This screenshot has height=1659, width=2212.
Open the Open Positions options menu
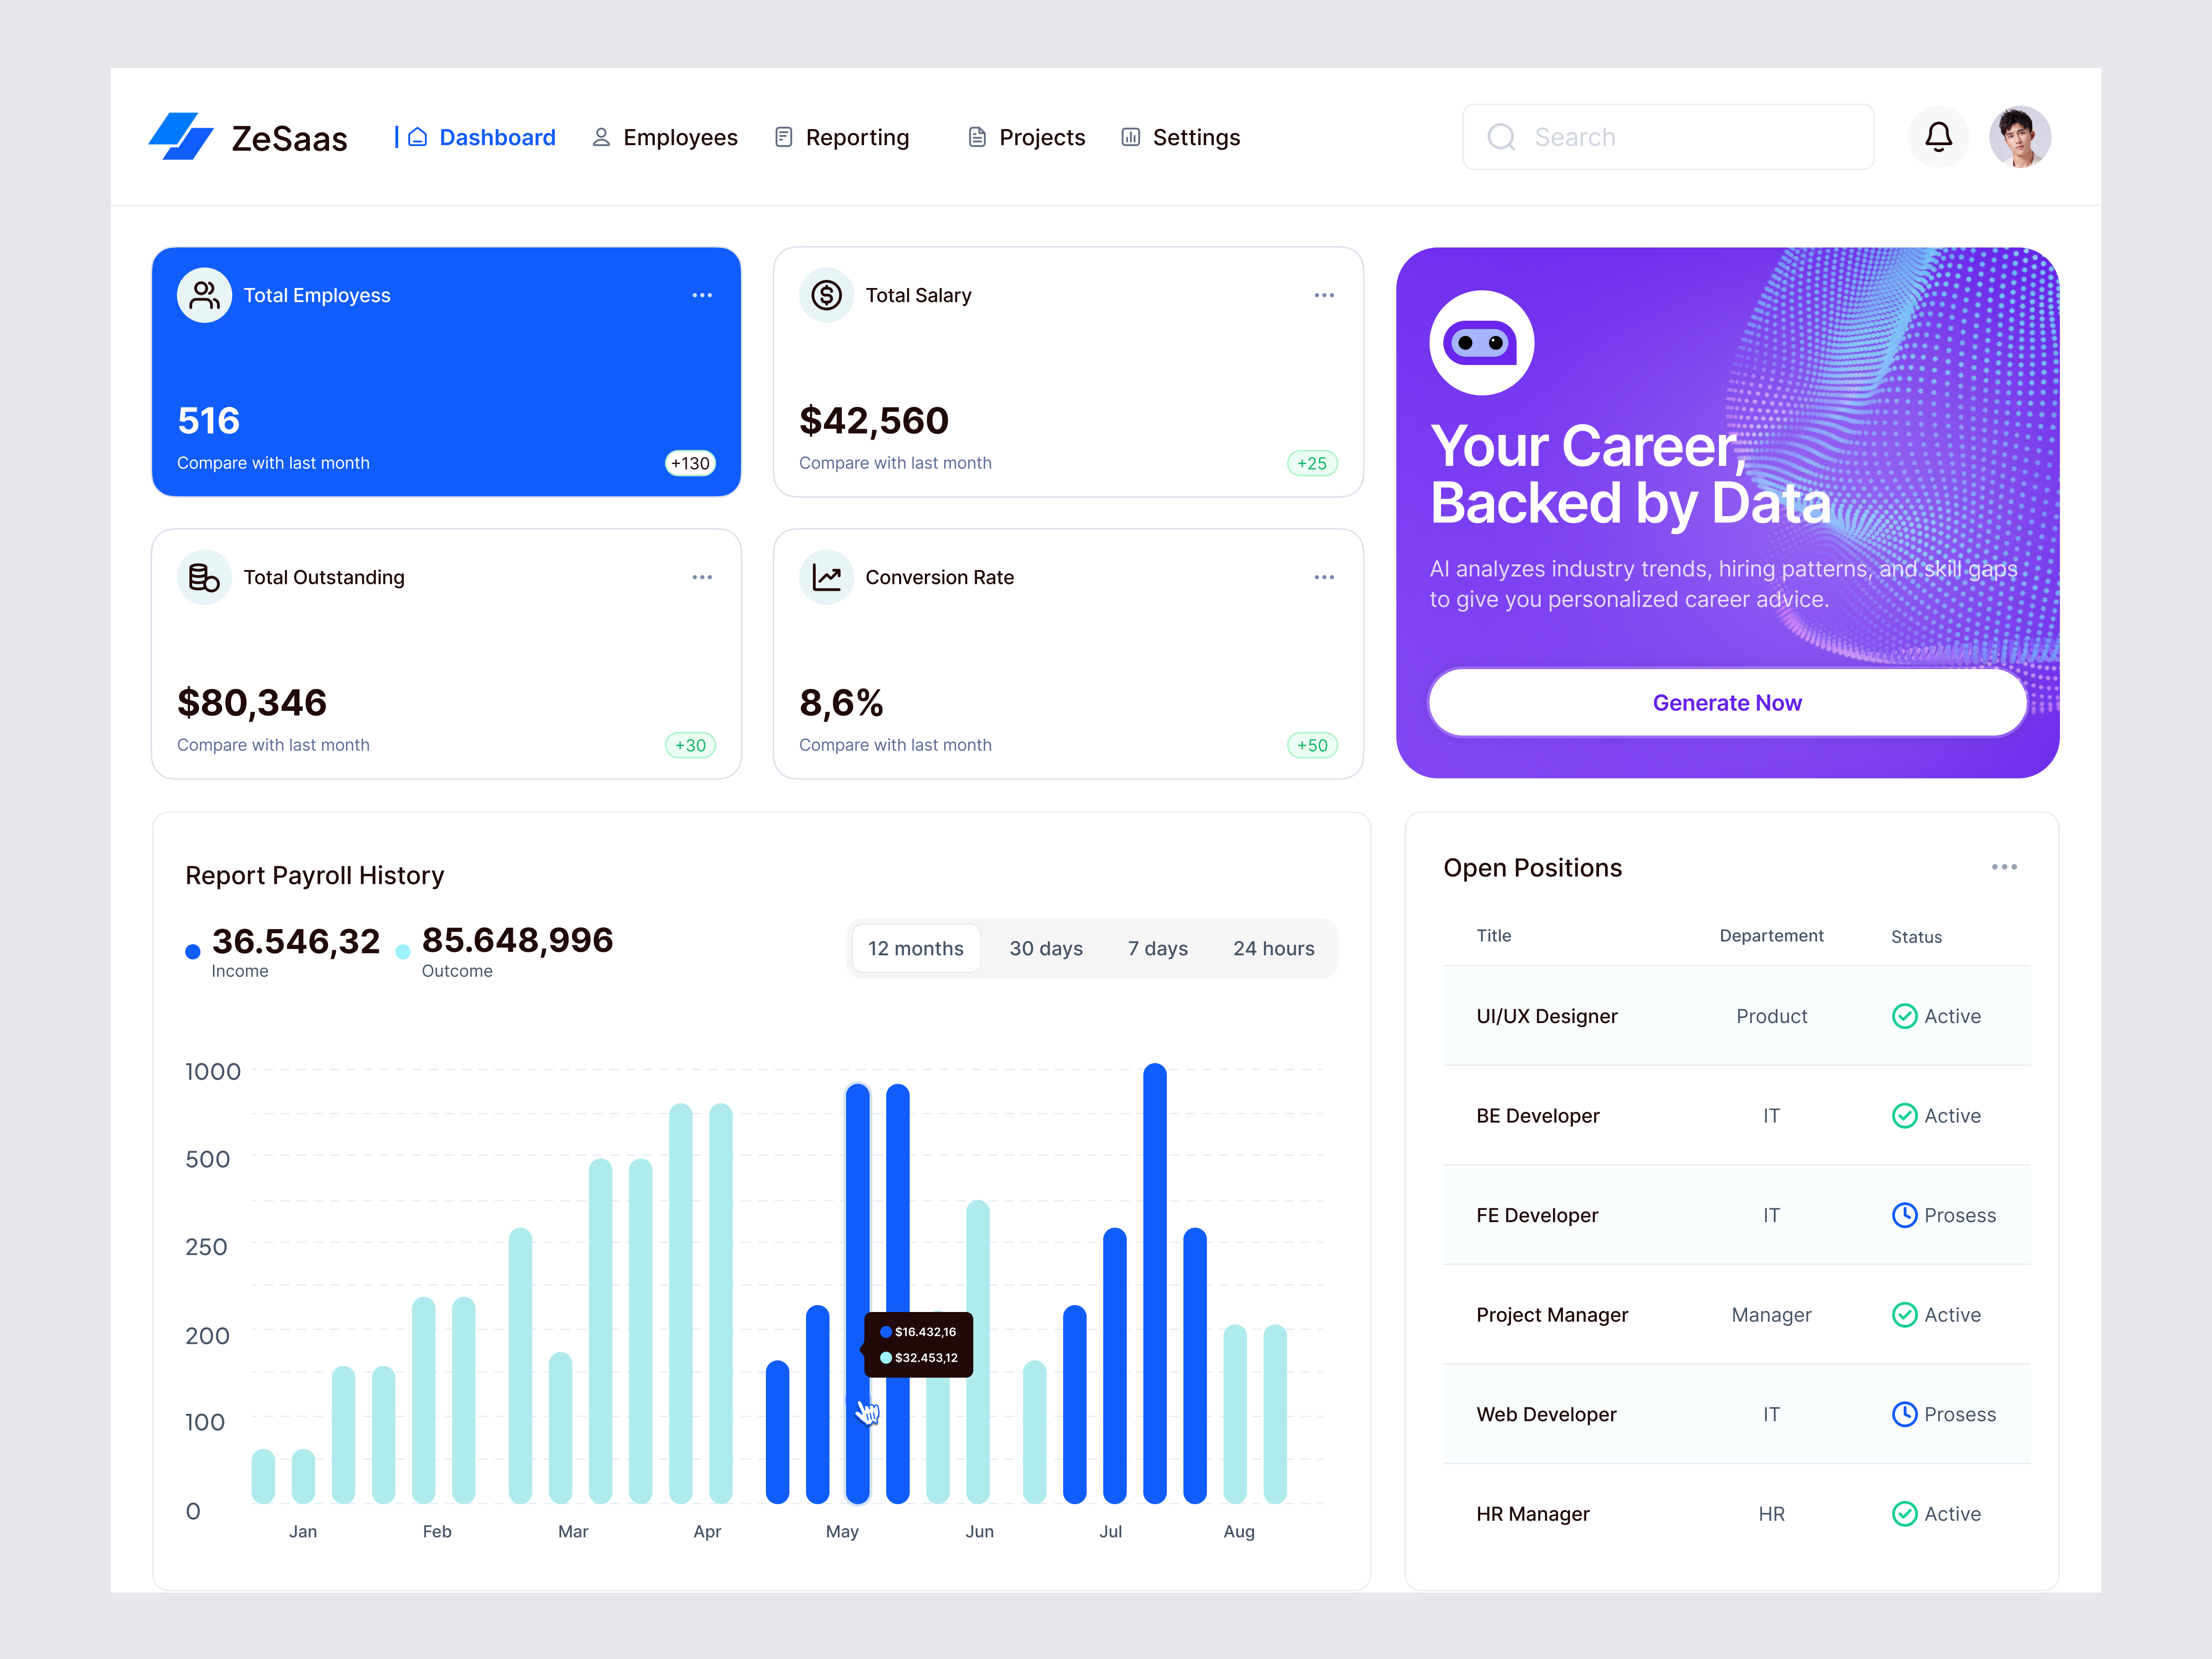(2004, 867)
